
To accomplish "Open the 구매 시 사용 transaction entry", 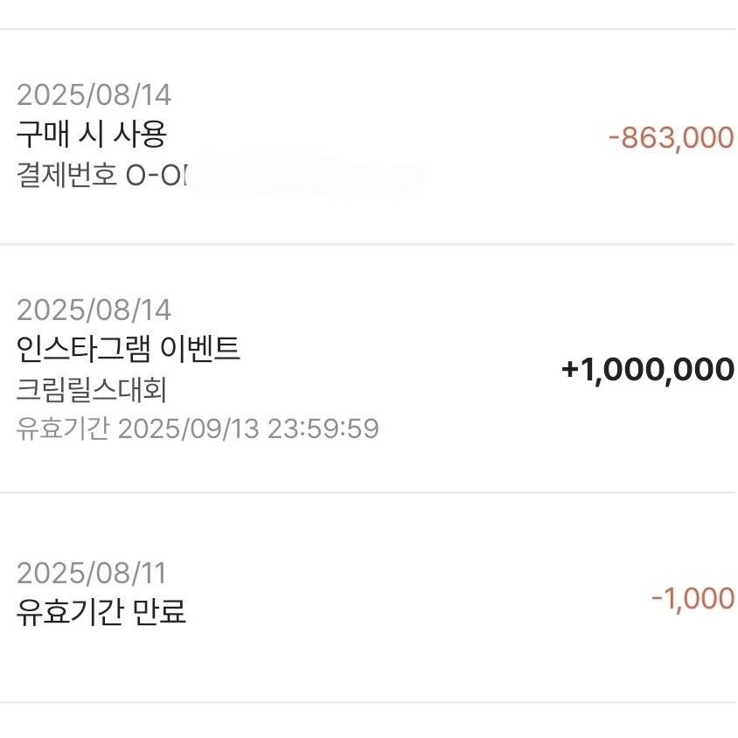I will coord(92,135).
